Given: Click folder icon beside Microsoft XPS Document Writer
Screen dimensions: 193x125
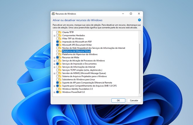Looking at the screenshot, I should (x=60, y=45).
